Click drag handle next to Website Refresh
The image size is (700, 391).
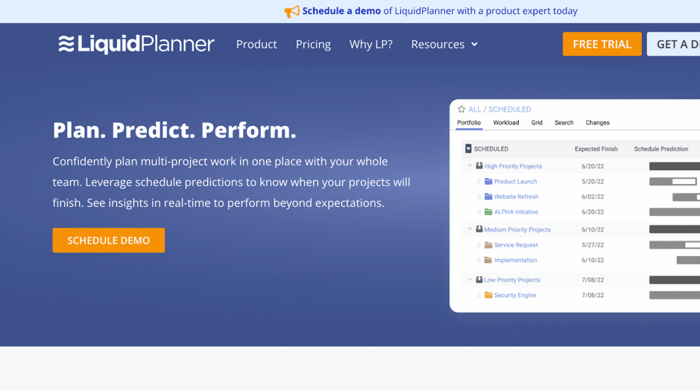(479, 197)
